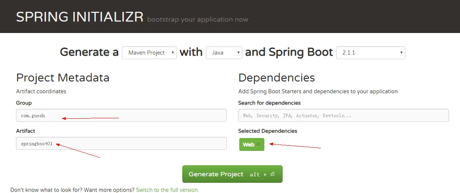Click the Search for dependencies box
The height and width of the screenshot is (193, 460).
[343, 115]
